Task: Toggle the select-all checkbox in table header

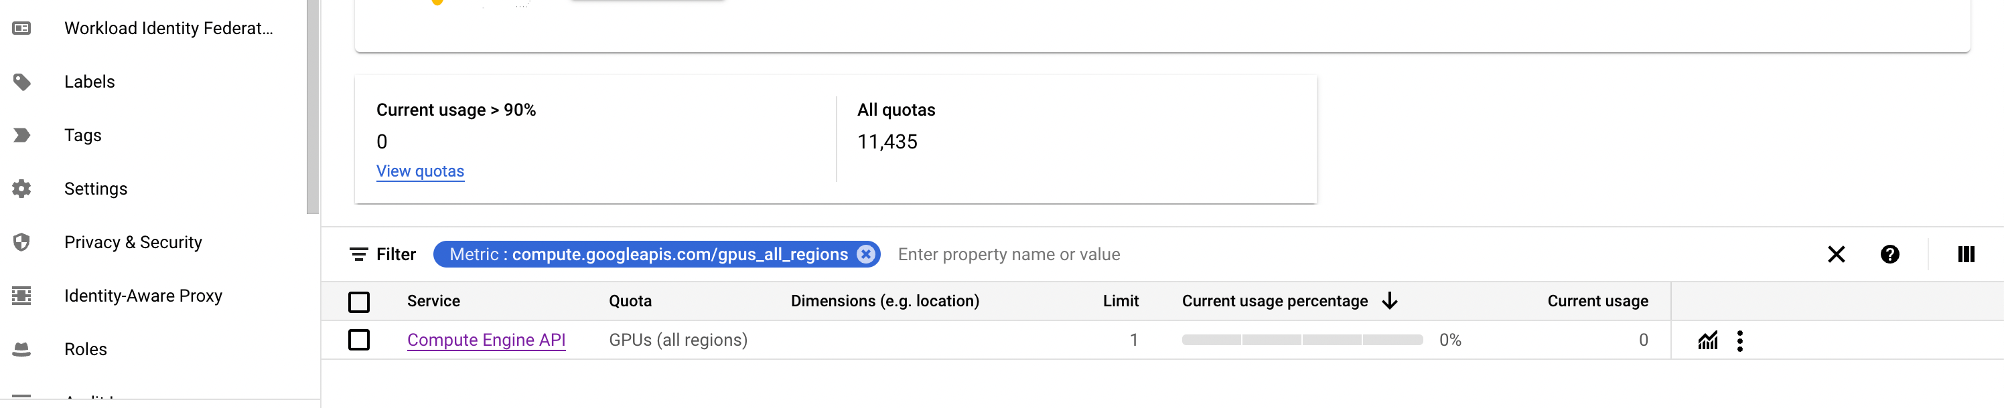Action: [x=358, y=302]
